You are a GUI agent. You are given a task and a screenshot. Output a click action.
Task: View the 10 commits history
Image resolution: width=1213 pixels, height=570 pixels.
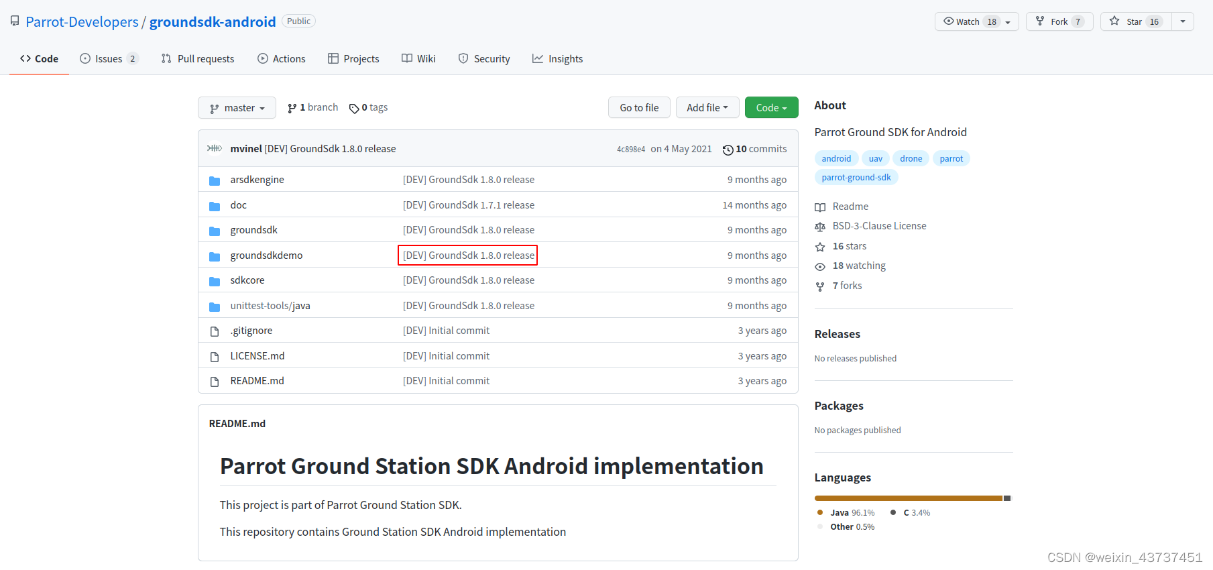[x=755, y=149]
